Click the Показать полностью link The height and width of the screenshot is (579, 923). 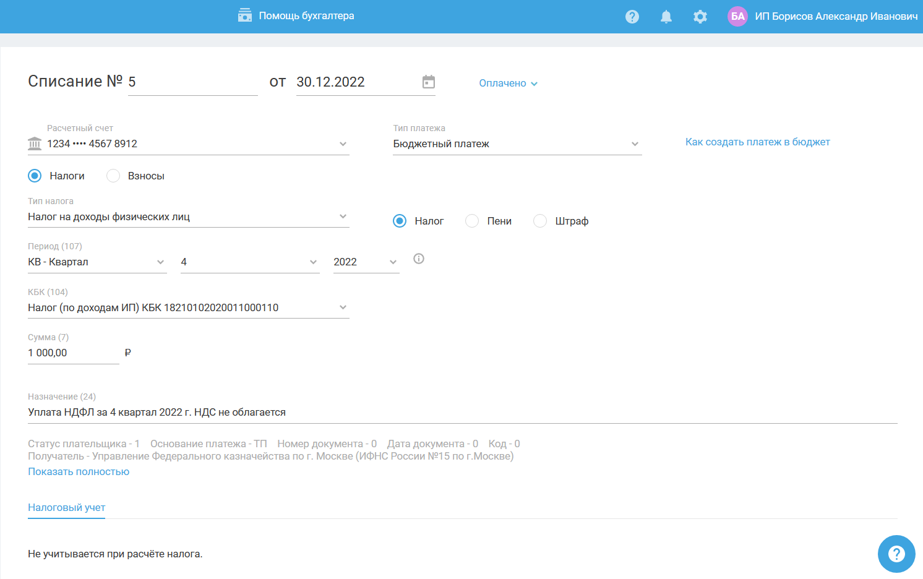[79, 472]
